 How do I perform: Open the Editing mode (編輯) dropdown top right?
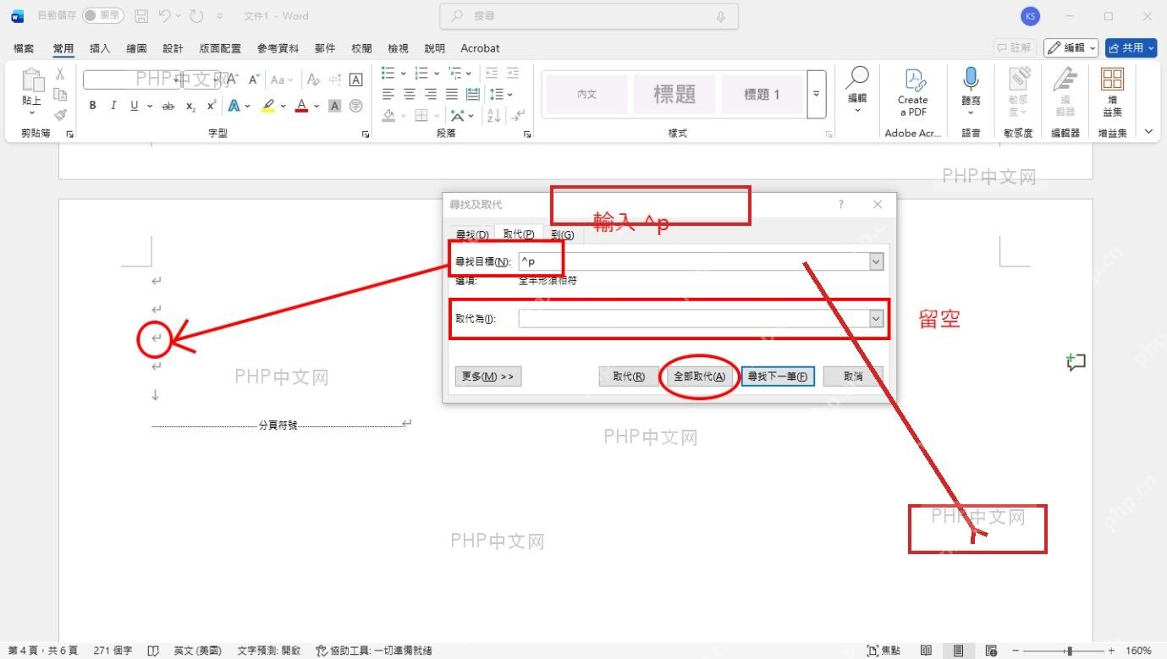1071,48
